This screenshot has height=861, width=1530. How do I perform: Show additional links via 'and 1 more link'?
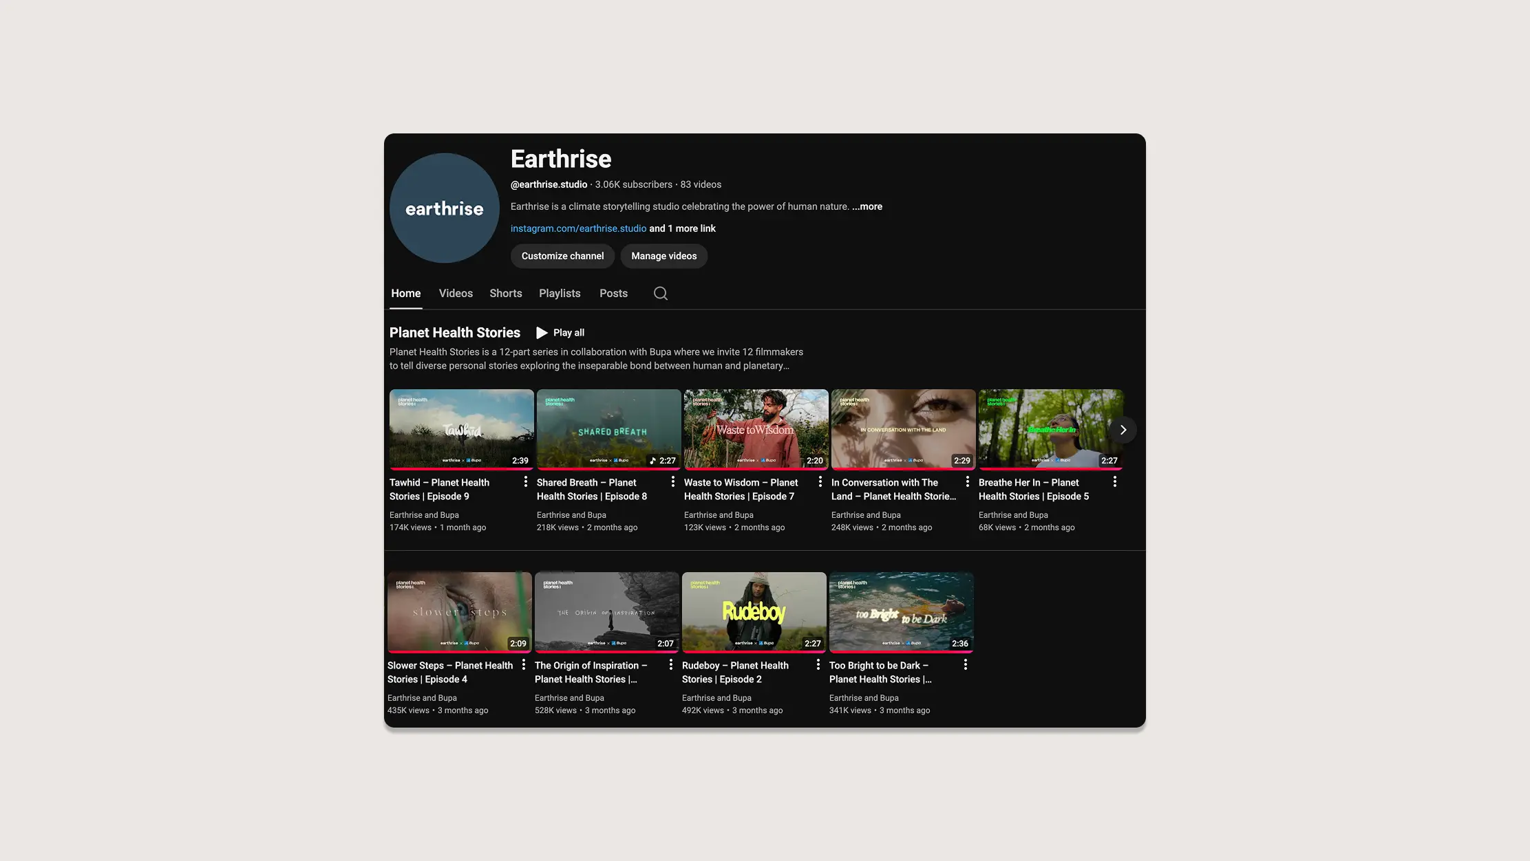pos(682,228)
